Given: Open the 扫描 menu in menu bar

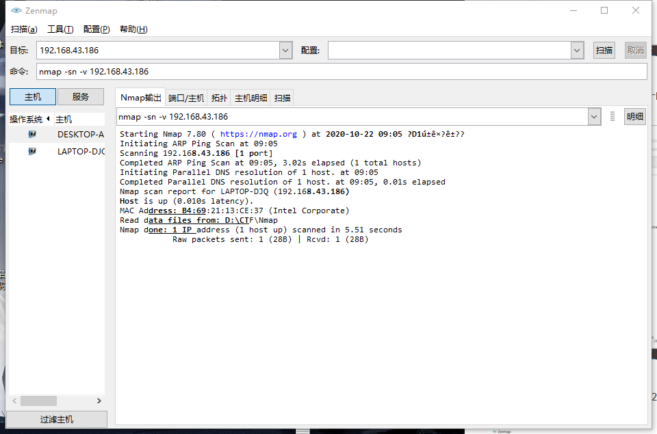Looking at the screenshot, I should (24, 29).
